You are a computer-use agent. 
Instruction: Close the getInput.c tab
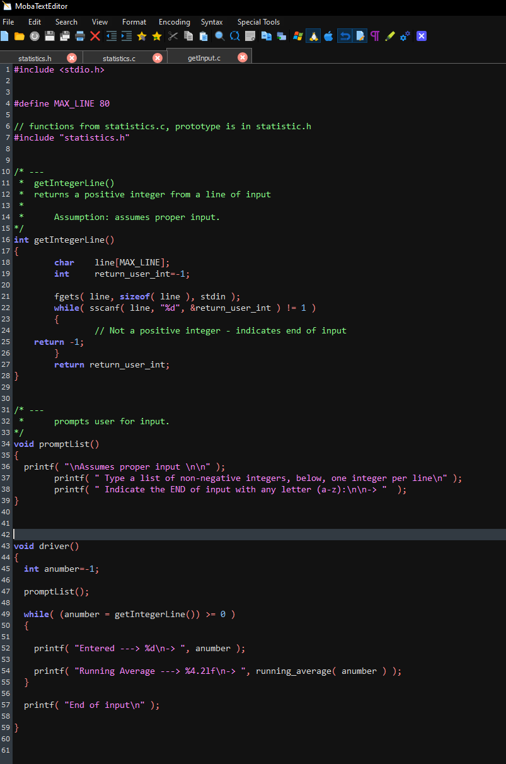(243, 57)
